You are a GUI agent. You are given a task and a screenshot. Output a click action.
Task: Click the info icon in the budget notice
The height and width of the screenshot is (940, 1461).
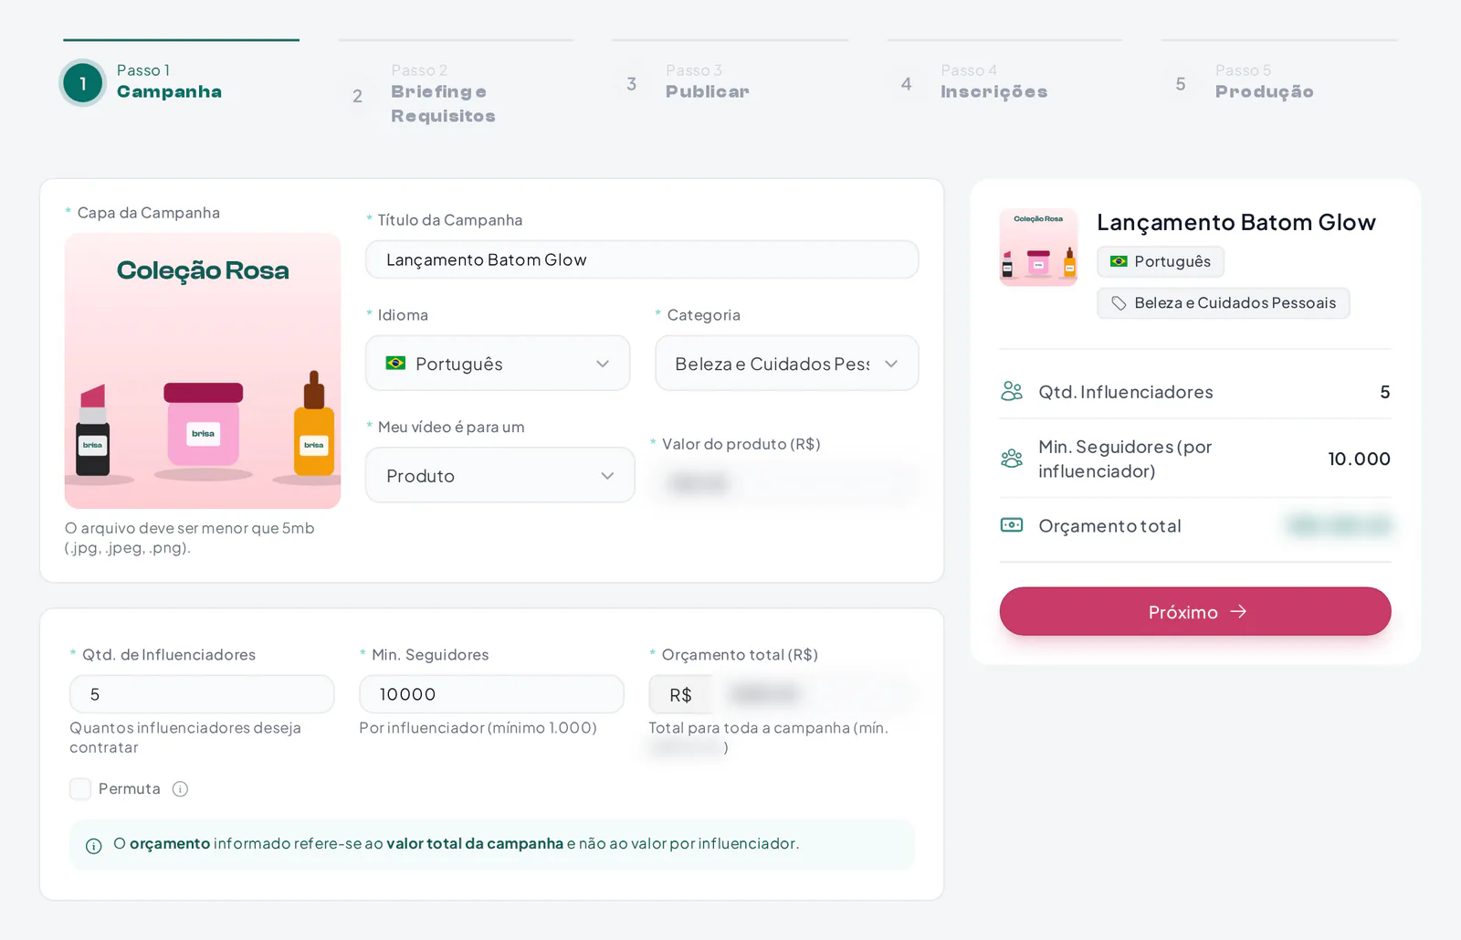[93, 846]
